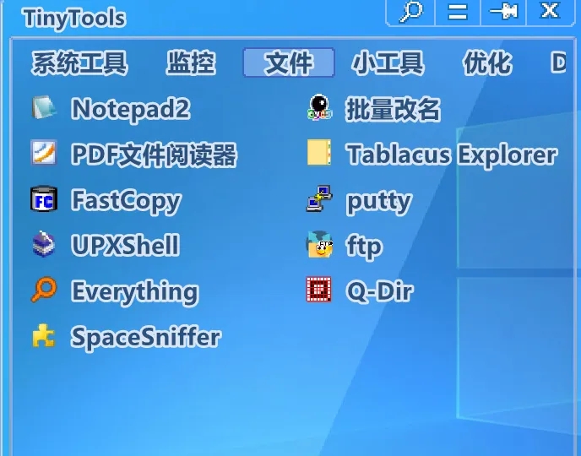Open the partially visible D tab
Viewport: 581px width, 456px height.
(558, 63)
